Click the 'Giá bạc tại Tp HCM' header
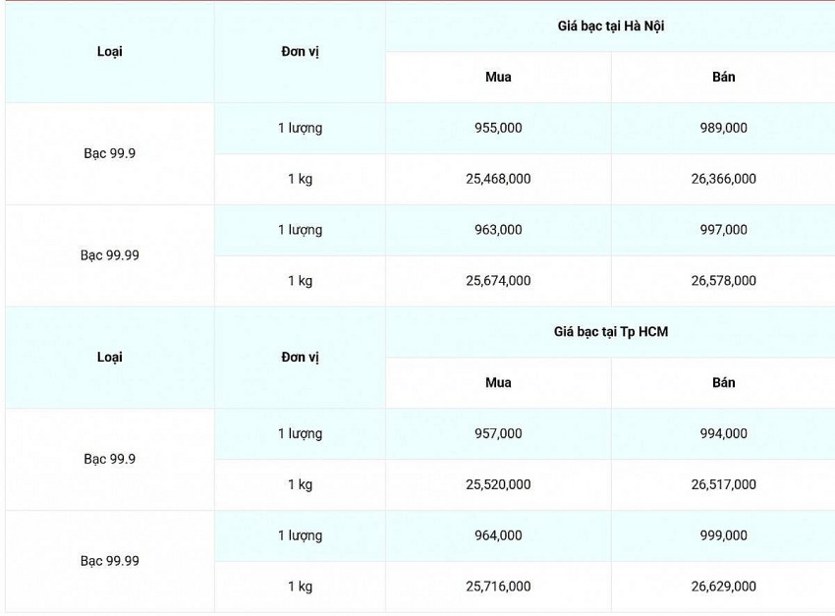835x616 pixels. (610, 332)
